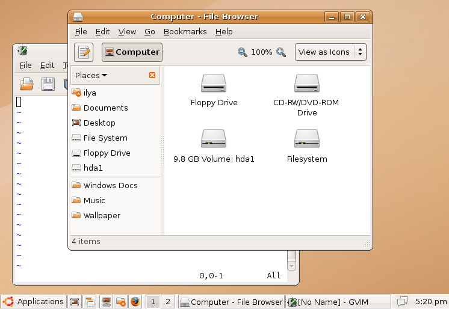Click the show desktop panel icon
The image size is (449, 309).
(75, 302)
